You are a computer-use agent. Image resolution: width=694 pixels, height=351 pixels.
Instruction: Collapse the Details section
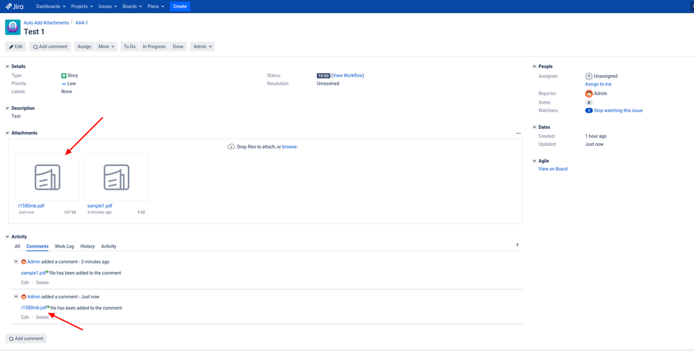click(7, 67)
